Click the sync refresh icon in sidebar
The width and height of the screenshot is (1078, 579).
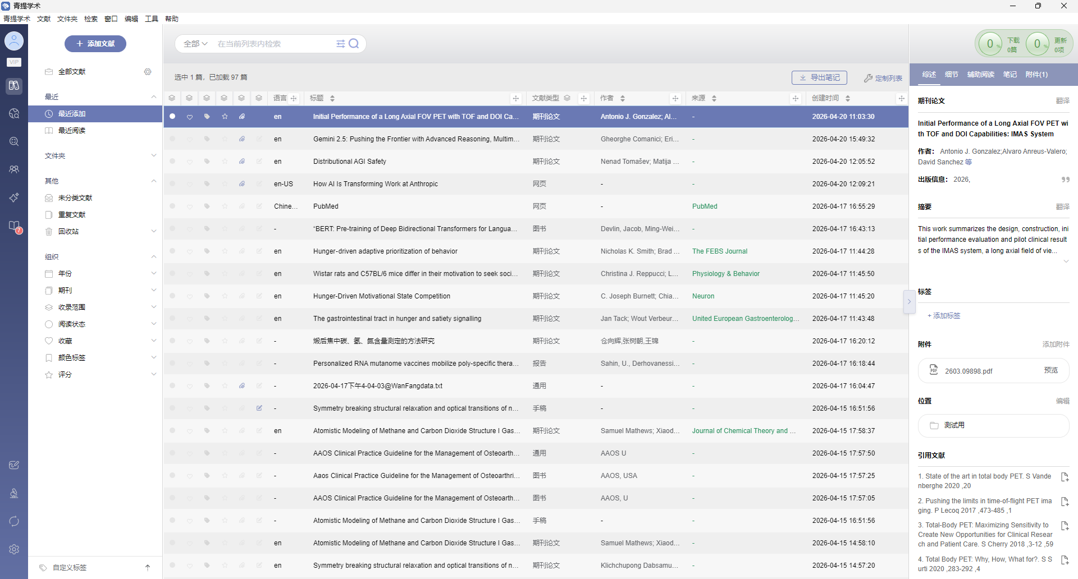click(x=14, y=521)
